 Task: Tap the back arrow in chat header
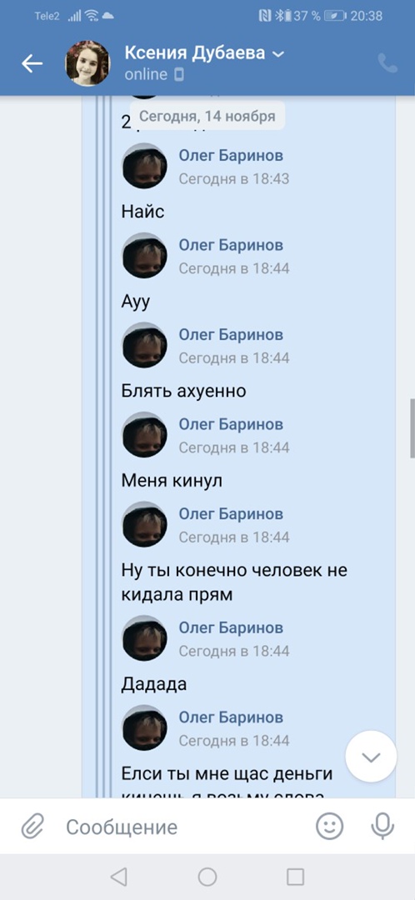[32, 63]
